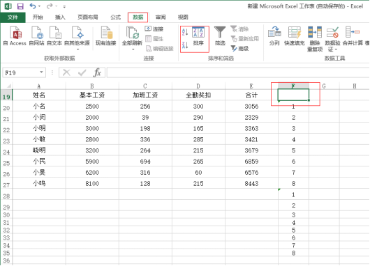370x266 pixels.
Task: Click inside the Name Box showing F19
Action: point(21,72)
